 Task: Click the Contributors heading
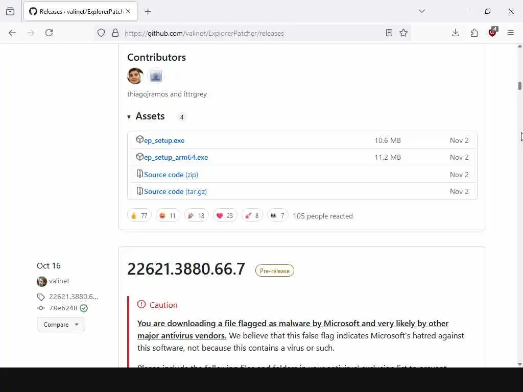[x=156, y=57]
